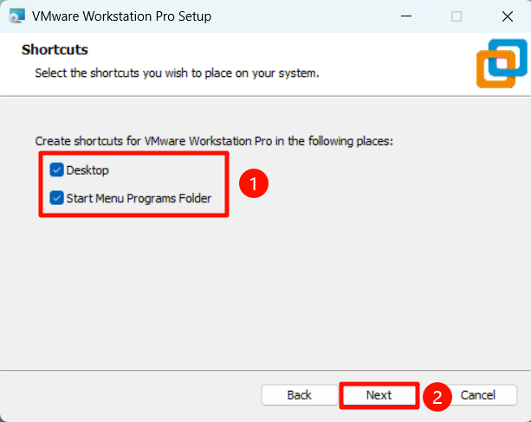Viewport: 531px width, 422px height.
Task: Click the "Create shortcuts for VMware Workstation Pro" instruction
Action: (x=214, y=140)
